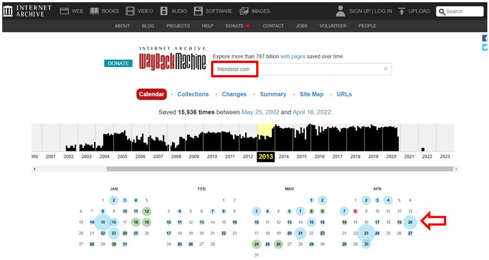
Task: Open the March 7 snapshot
Action: tap(300, 212)
